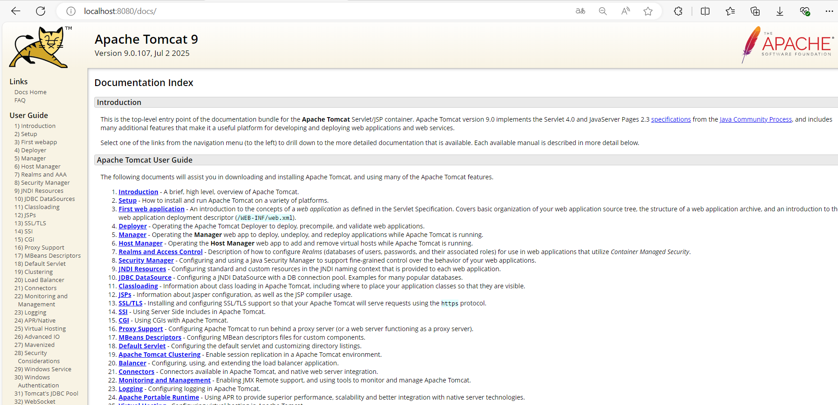Open the zoom control in address bar

pyautogui.click(x=603, y=11)
